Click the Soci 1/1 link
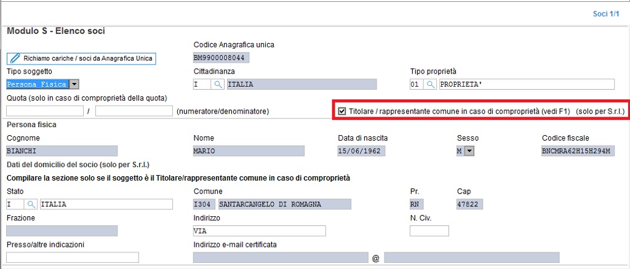630x269 pixels. point(606,14)
